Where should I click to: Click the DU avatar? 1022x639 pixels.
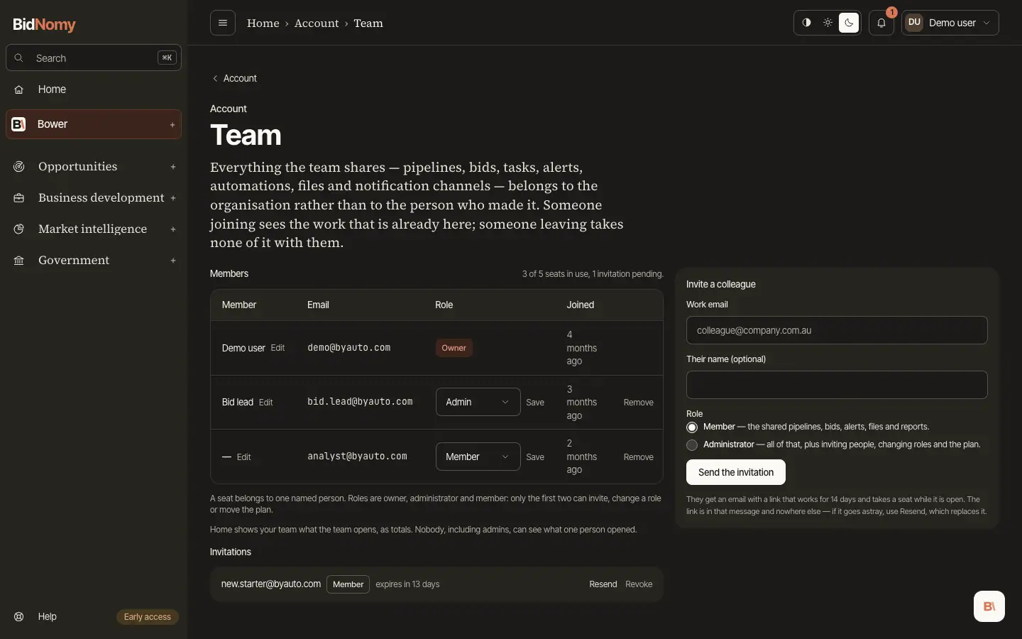pyautogui.click(x=914, y=23)
